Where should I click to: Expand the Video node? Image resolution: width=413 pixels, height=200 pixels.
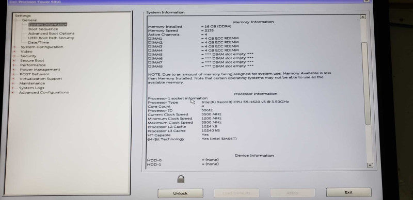pos(14,52)
